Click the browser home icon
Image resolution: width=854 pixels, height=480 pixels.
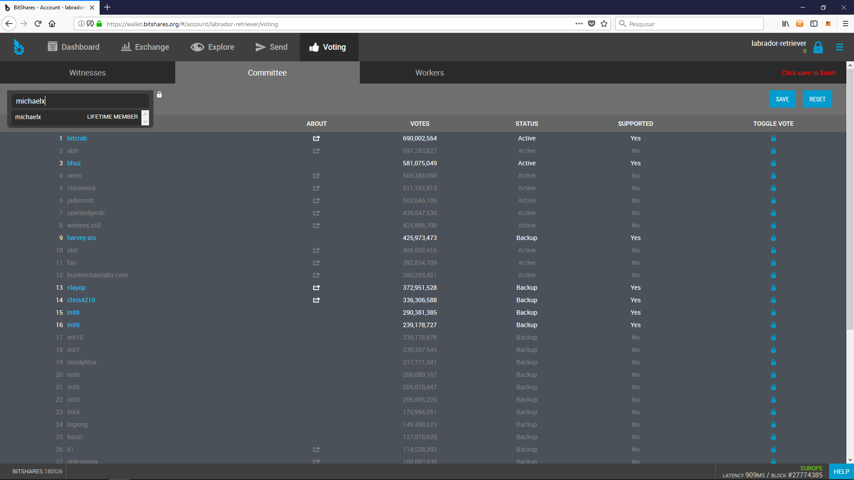tap(52, 24)
